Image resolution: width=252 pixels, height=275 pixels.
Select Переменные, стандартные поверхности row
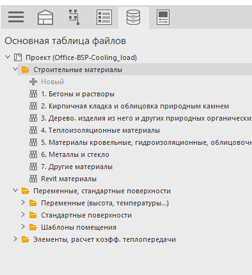[102, 191]
